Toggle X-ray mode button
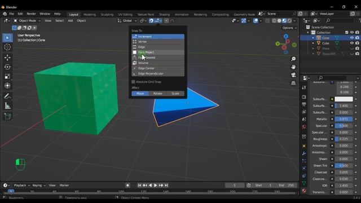Image resolution: width=361 pixels, height=203 pixels. click(267, 21)
